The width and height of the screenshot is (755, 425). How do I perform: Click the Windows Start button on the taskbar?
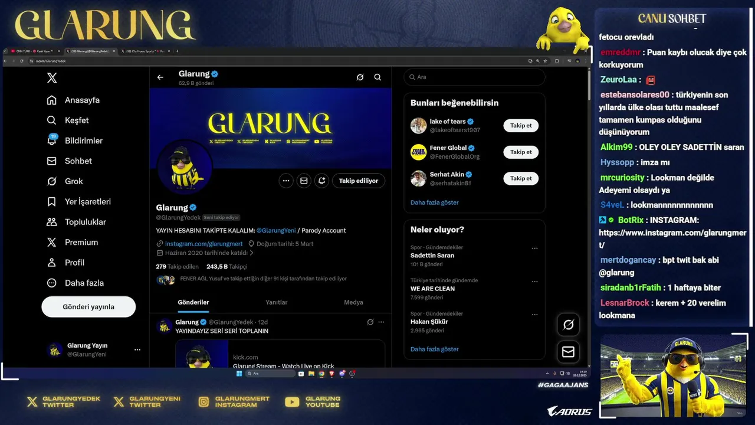(239, 374)
